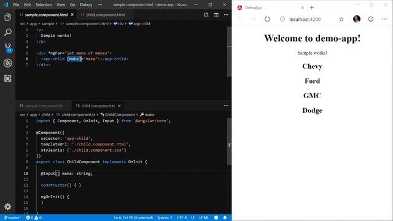Open the Explorer view in activity bar
The height and width of the screenshot is (221, 393).
(x=7, y=17)
